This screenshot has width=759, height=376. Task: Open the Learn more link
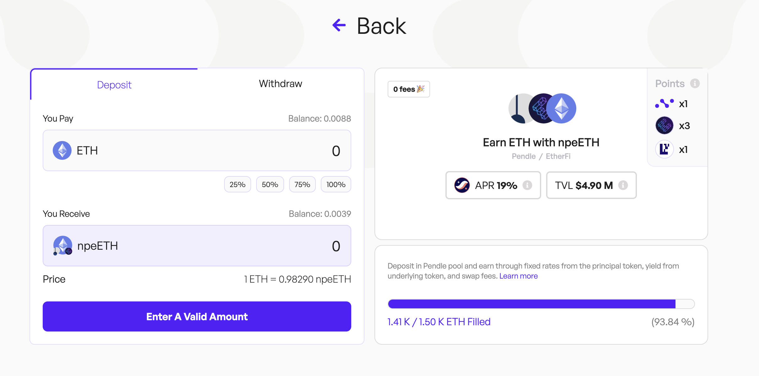point(518,276)
